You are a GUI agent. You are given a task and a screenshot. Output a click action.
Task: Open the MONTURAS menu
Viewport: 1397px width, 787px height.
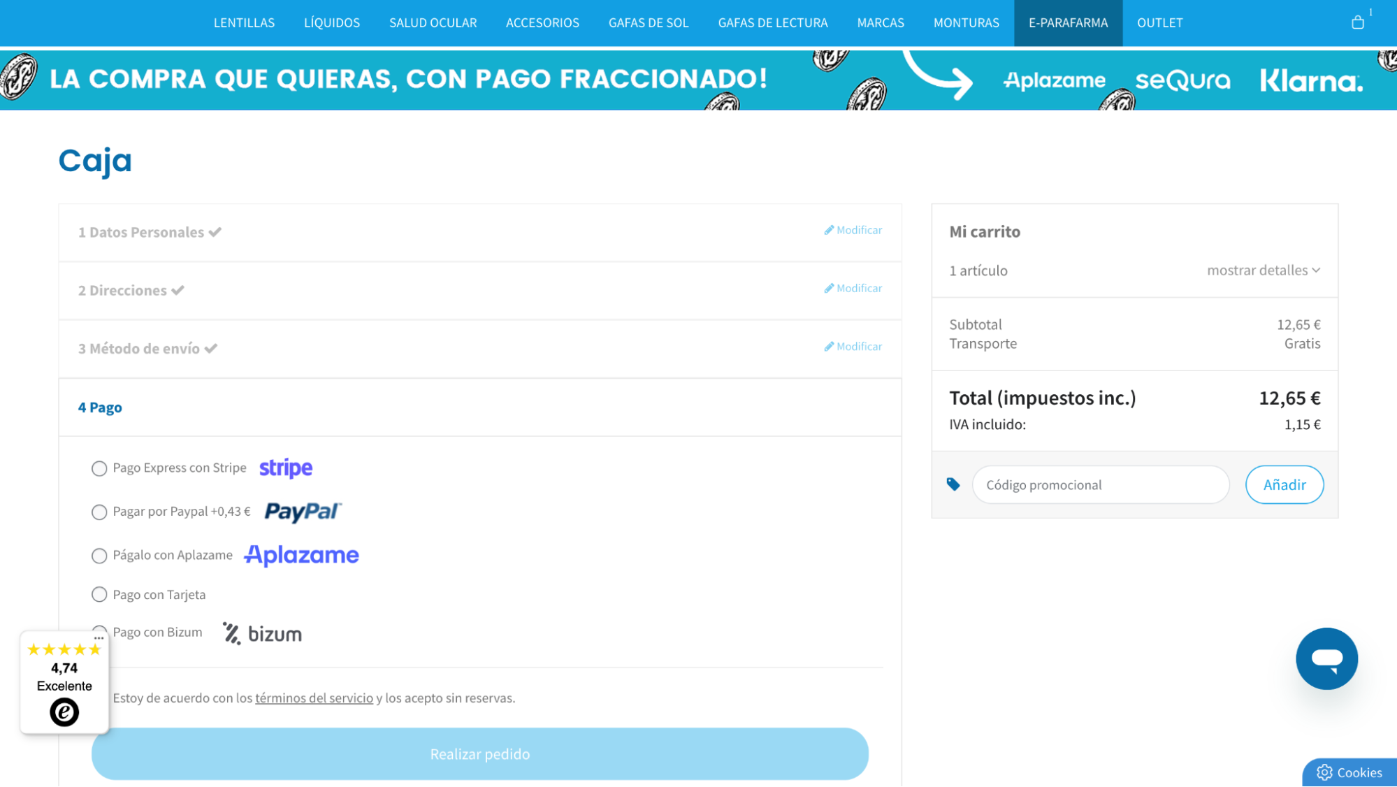(x=967, y=22)
